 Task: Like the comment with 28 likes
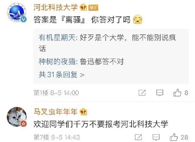pos(174,137)
